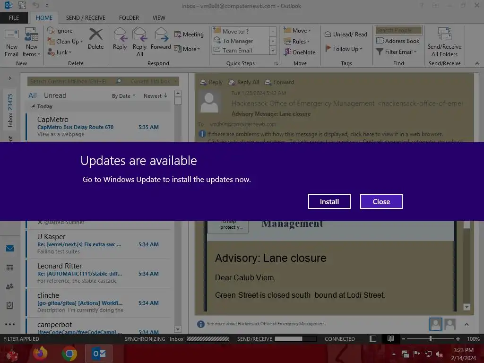Toggle Unread/Read status

pyautogui.click(x=346, y=34)
